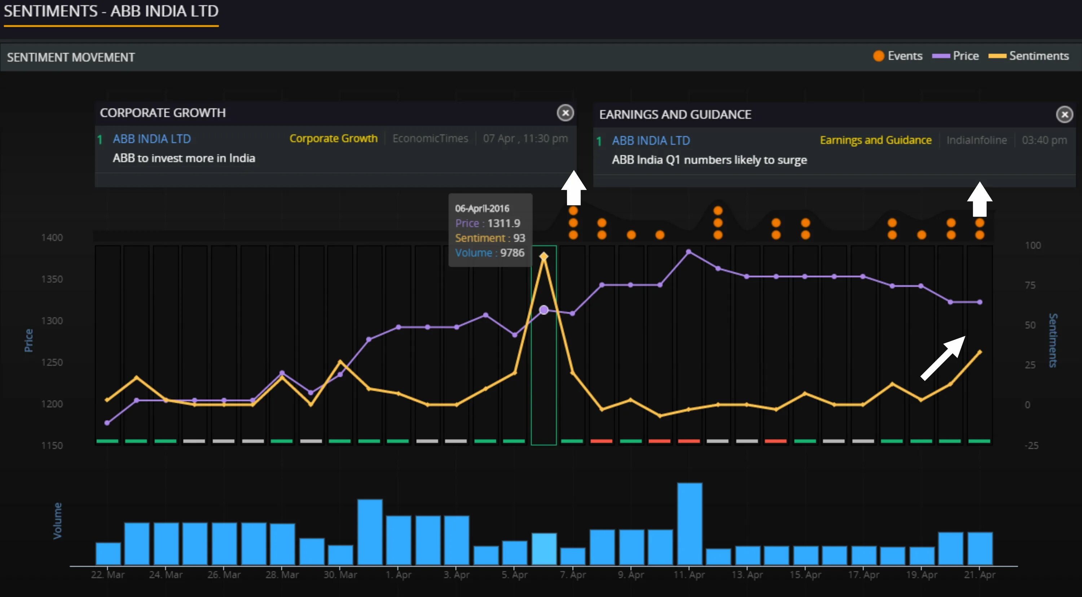Toggle the Price series in the legend
The height and width of the screenshot is (597, 1082).
pyautogui.click(x=955, y=56)
